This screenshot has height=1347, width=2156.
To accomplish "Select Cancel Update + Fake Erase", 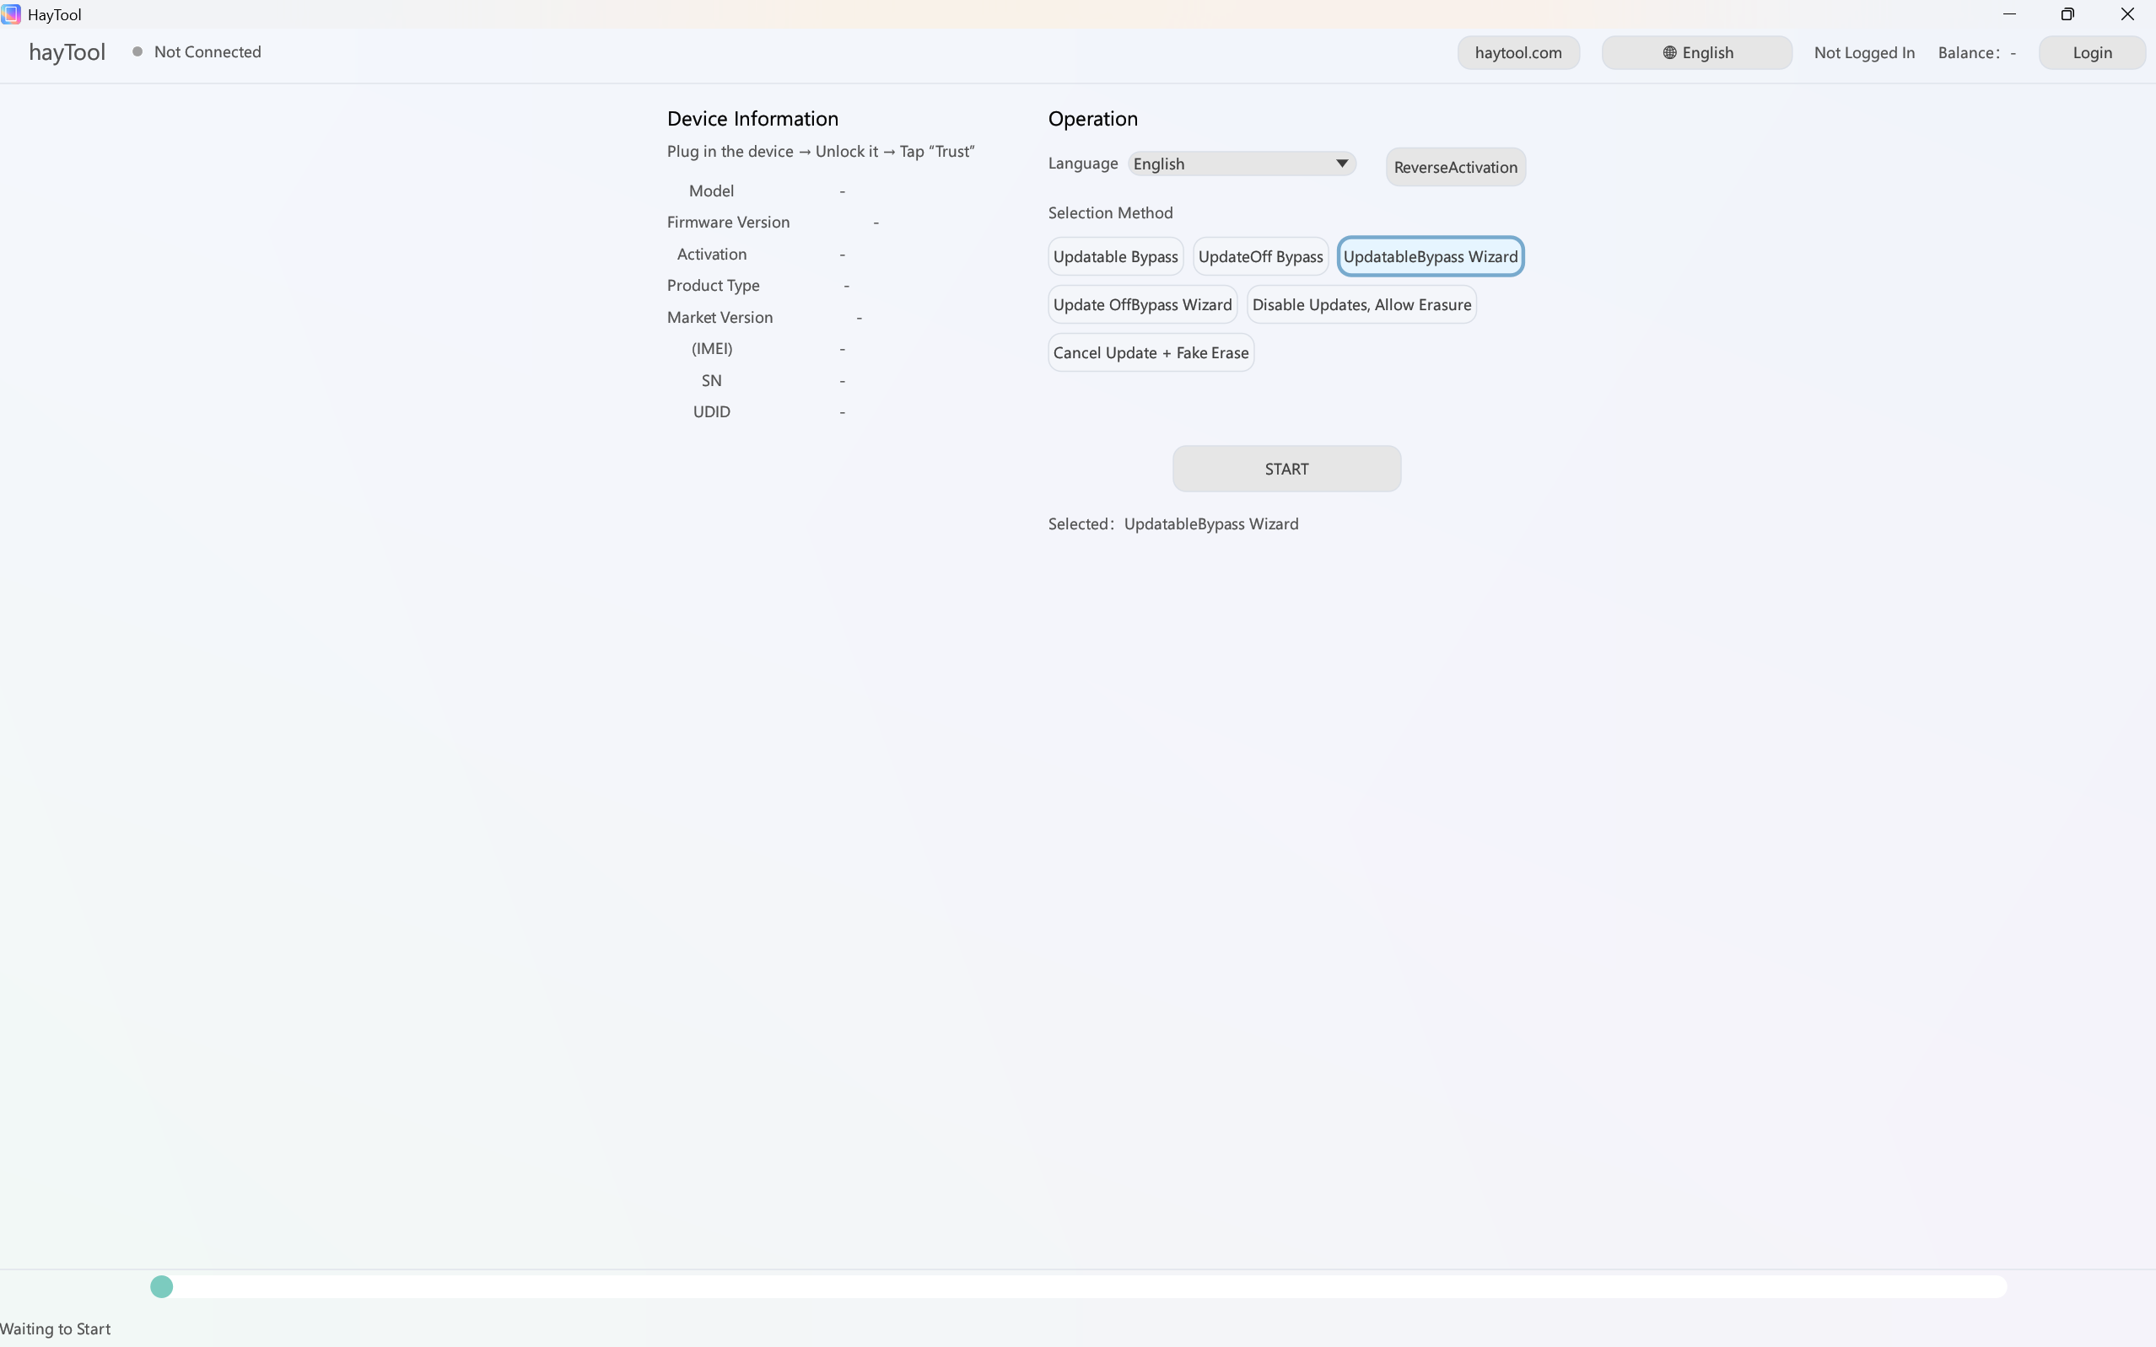I will tap(1151, 352).
